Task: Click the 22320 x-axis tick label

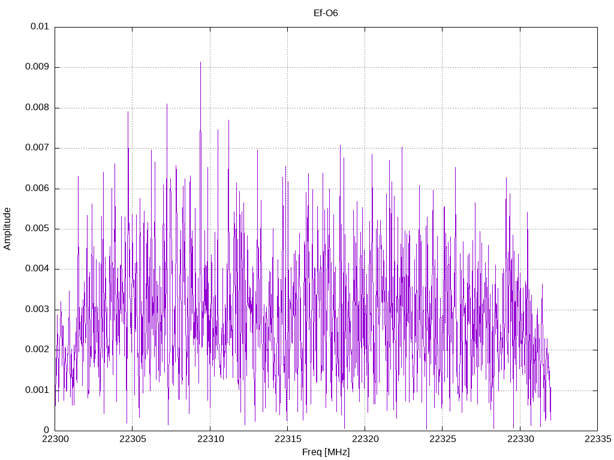Action: [x=365, y=439]
